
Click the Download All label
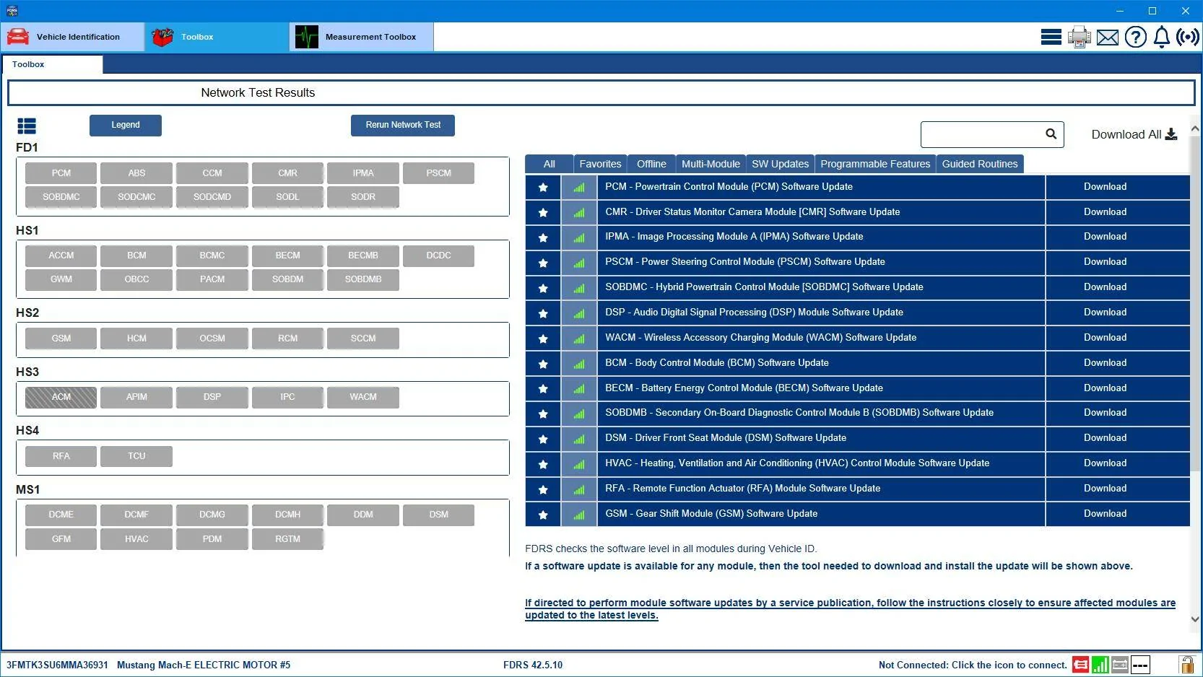click(1126, 134)
